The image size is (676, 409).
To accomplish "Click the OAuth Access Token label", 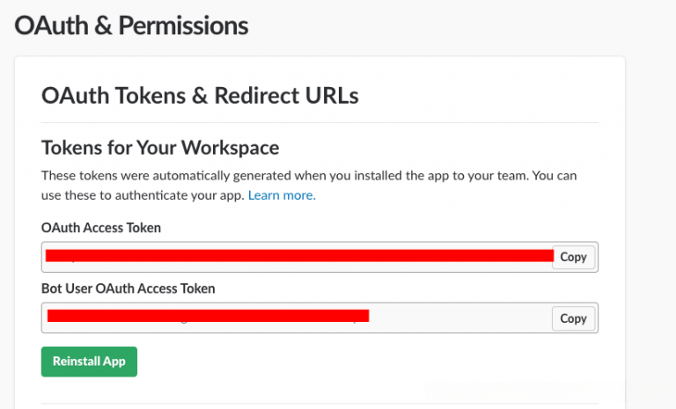I will pos(101,228).
